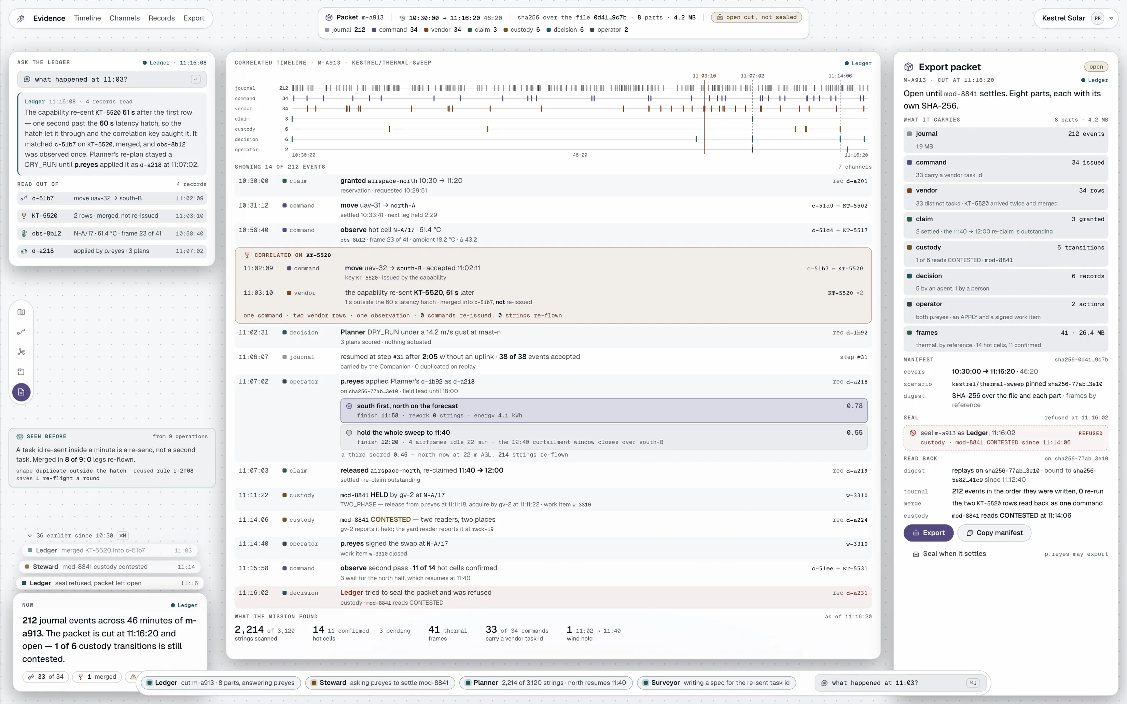This screenshot has width=1127, height=704.
Task: Switch to the Evidence tab
Action: point(49,18)
